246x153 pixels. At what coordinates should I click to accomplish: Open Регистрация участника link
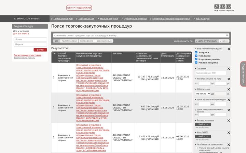pos(27,55)
